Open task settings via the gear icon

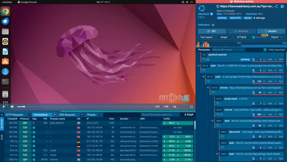tap(282, 6)
